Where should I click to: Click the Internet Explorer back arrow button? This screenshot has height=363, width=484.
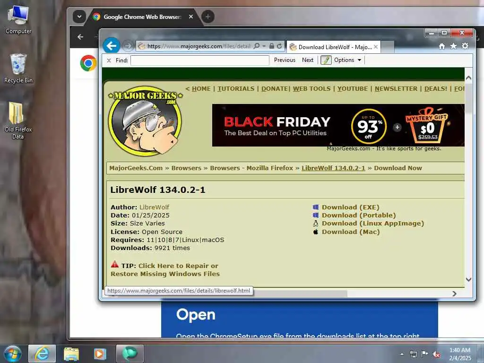click(x=111, y=46)
